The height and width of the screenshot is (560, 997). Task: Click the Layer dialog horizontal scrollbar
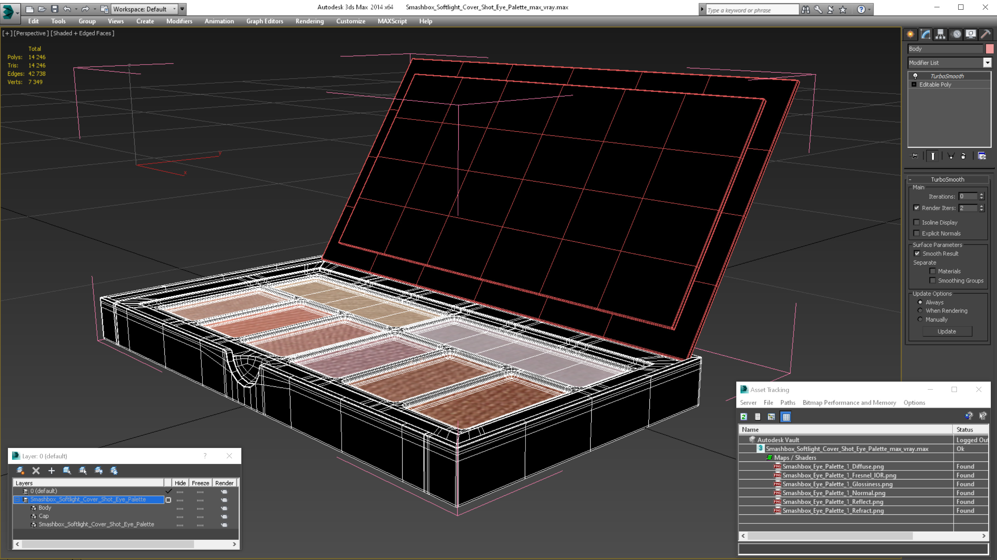click(x=108, y=544)
